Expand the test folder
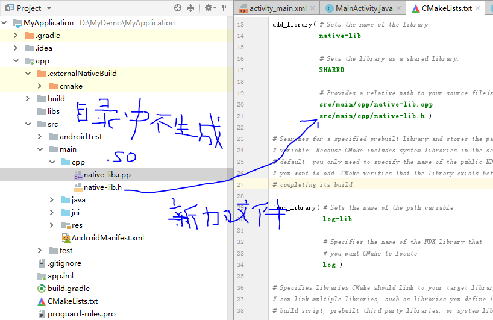493x320 pixels. click(x=40, y=251)
